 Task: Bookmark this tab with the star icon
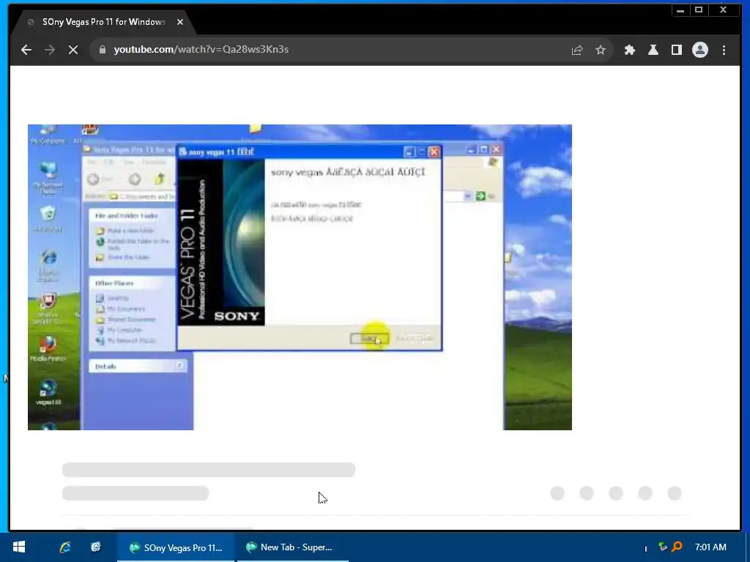tap(601, 50)
